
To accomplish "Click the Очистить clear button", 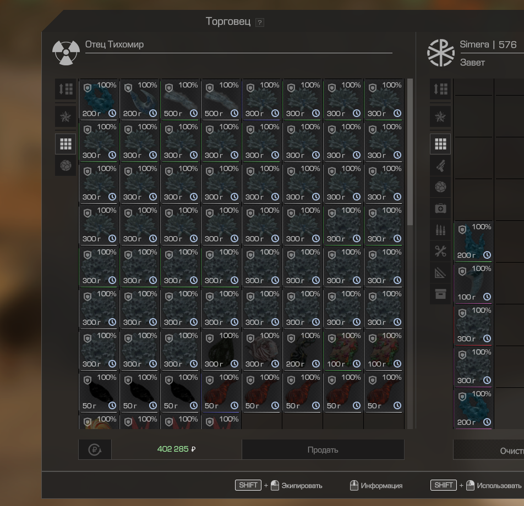I will [x=489, y=449].
